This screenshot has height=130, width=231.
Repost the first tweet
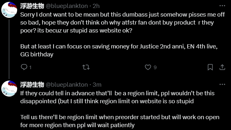tap(86, 67)
